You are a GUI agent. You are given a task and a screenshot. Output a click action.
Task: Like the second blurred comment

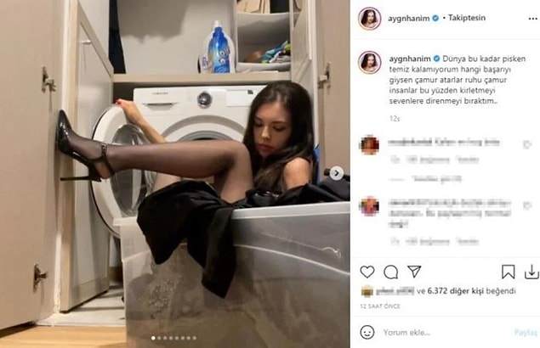pyautogui.click(x=527, y=205)
